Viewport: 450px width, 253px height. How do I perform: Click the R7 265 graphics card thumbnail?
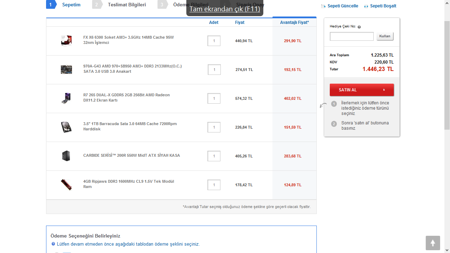[x=66, y=98]
